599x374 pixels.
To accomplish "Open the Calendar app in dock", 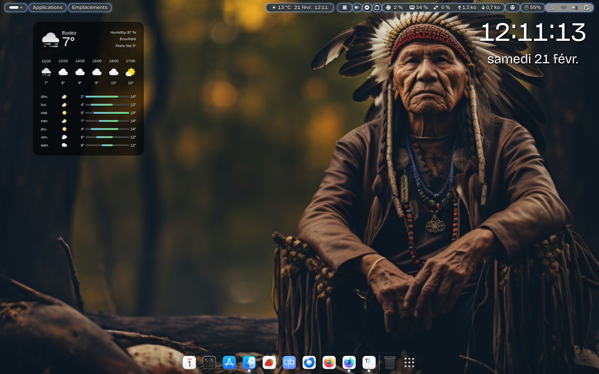I will [189, 362].
